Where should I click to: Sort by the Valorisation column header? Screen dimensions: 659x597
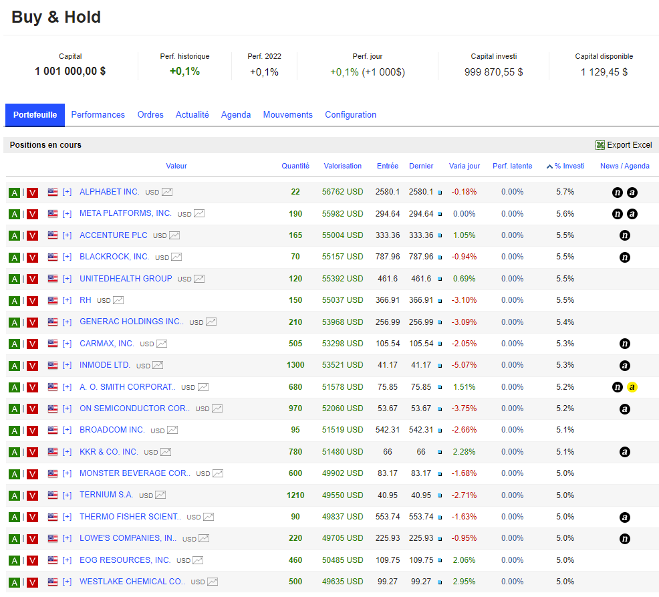point(342,166)
